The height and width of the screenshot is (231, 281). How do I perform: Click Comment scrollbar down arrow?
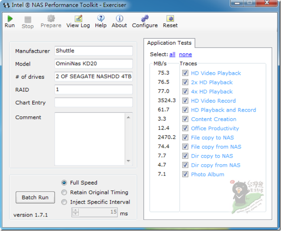coord(128,161)
